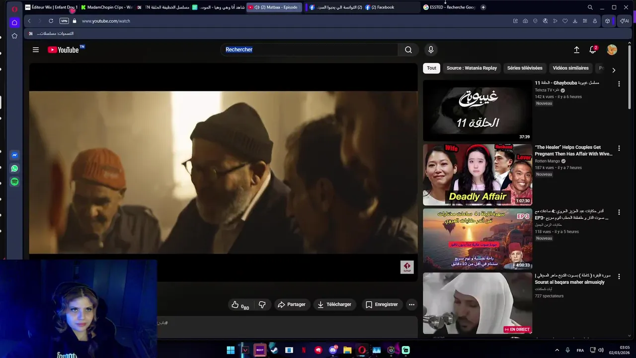Open Spotify in the Opera sidebar
The image size is (636, 358).
[x=14, y=182]
